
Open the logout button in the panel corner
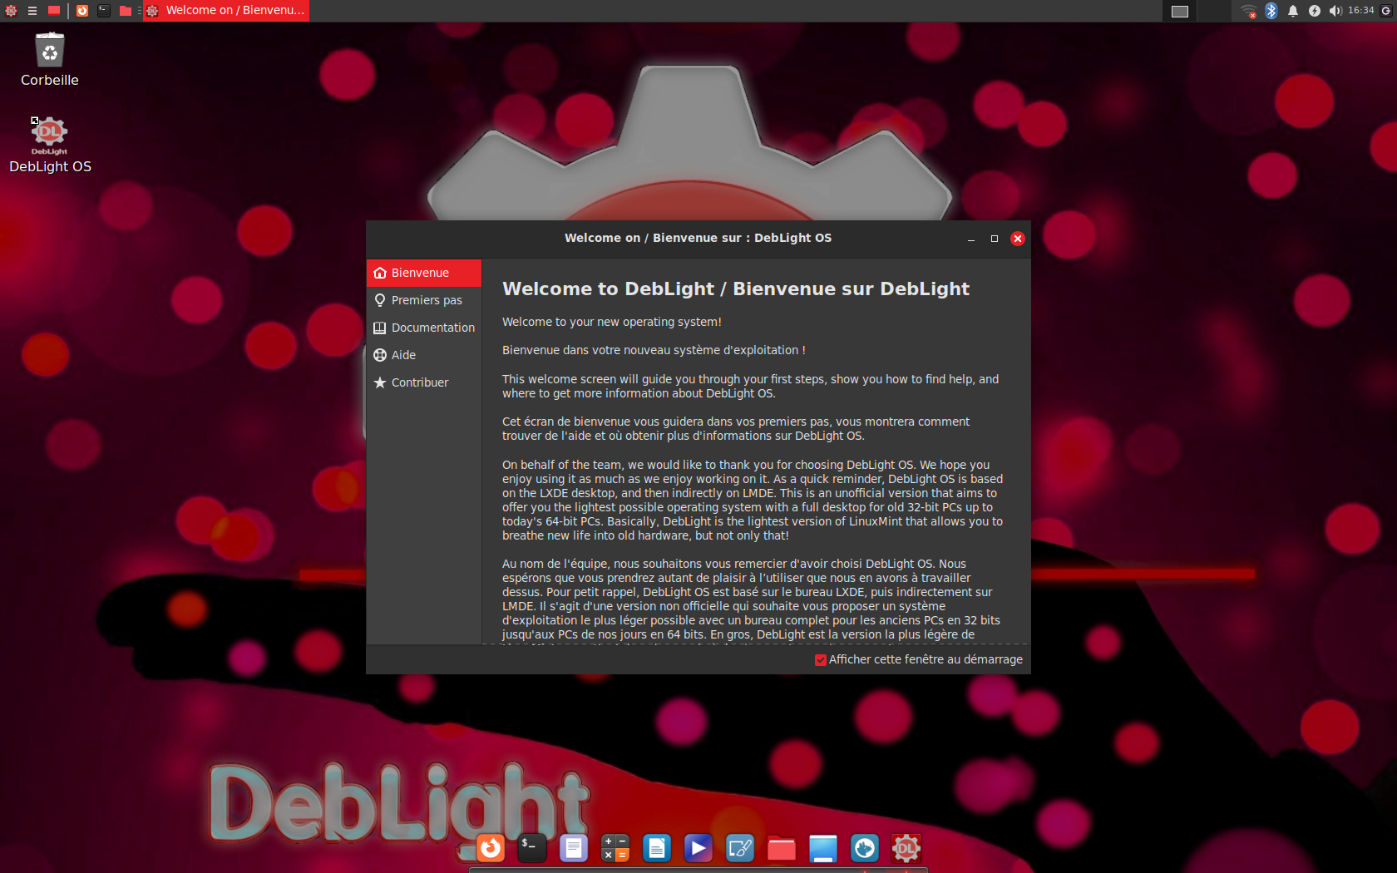(x=1386, y=11)
